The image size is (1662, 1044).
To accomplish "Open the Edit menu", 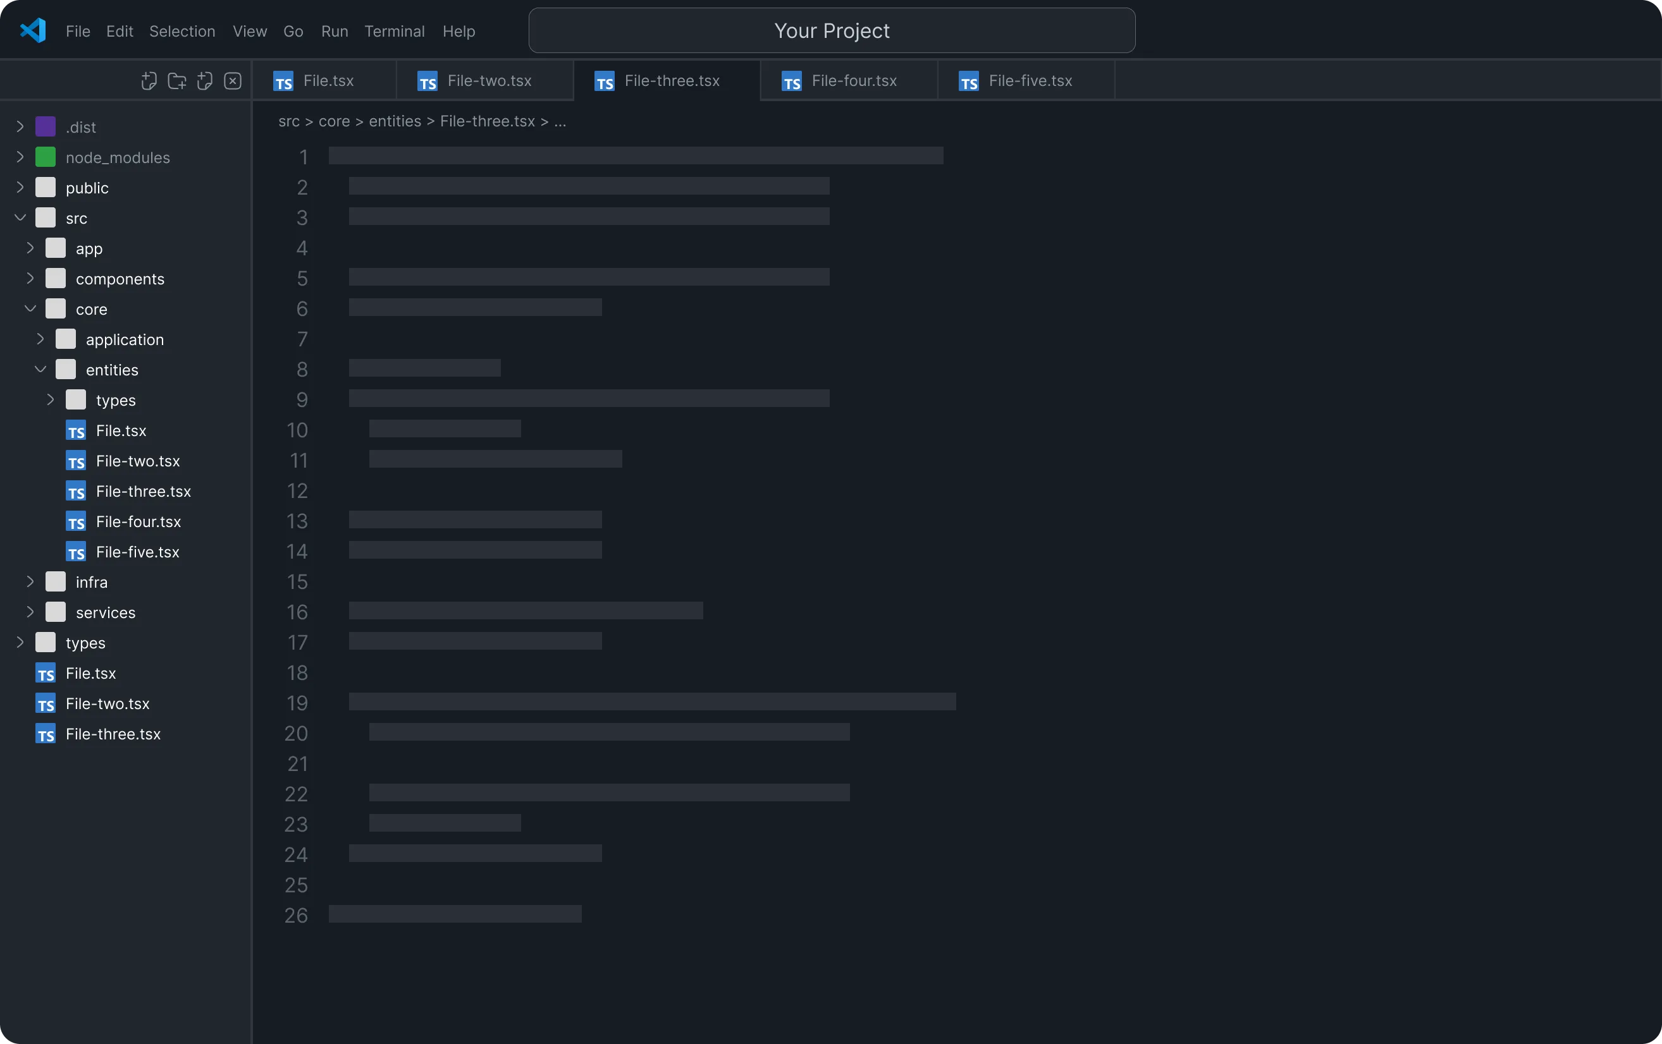I will [120, 31].
